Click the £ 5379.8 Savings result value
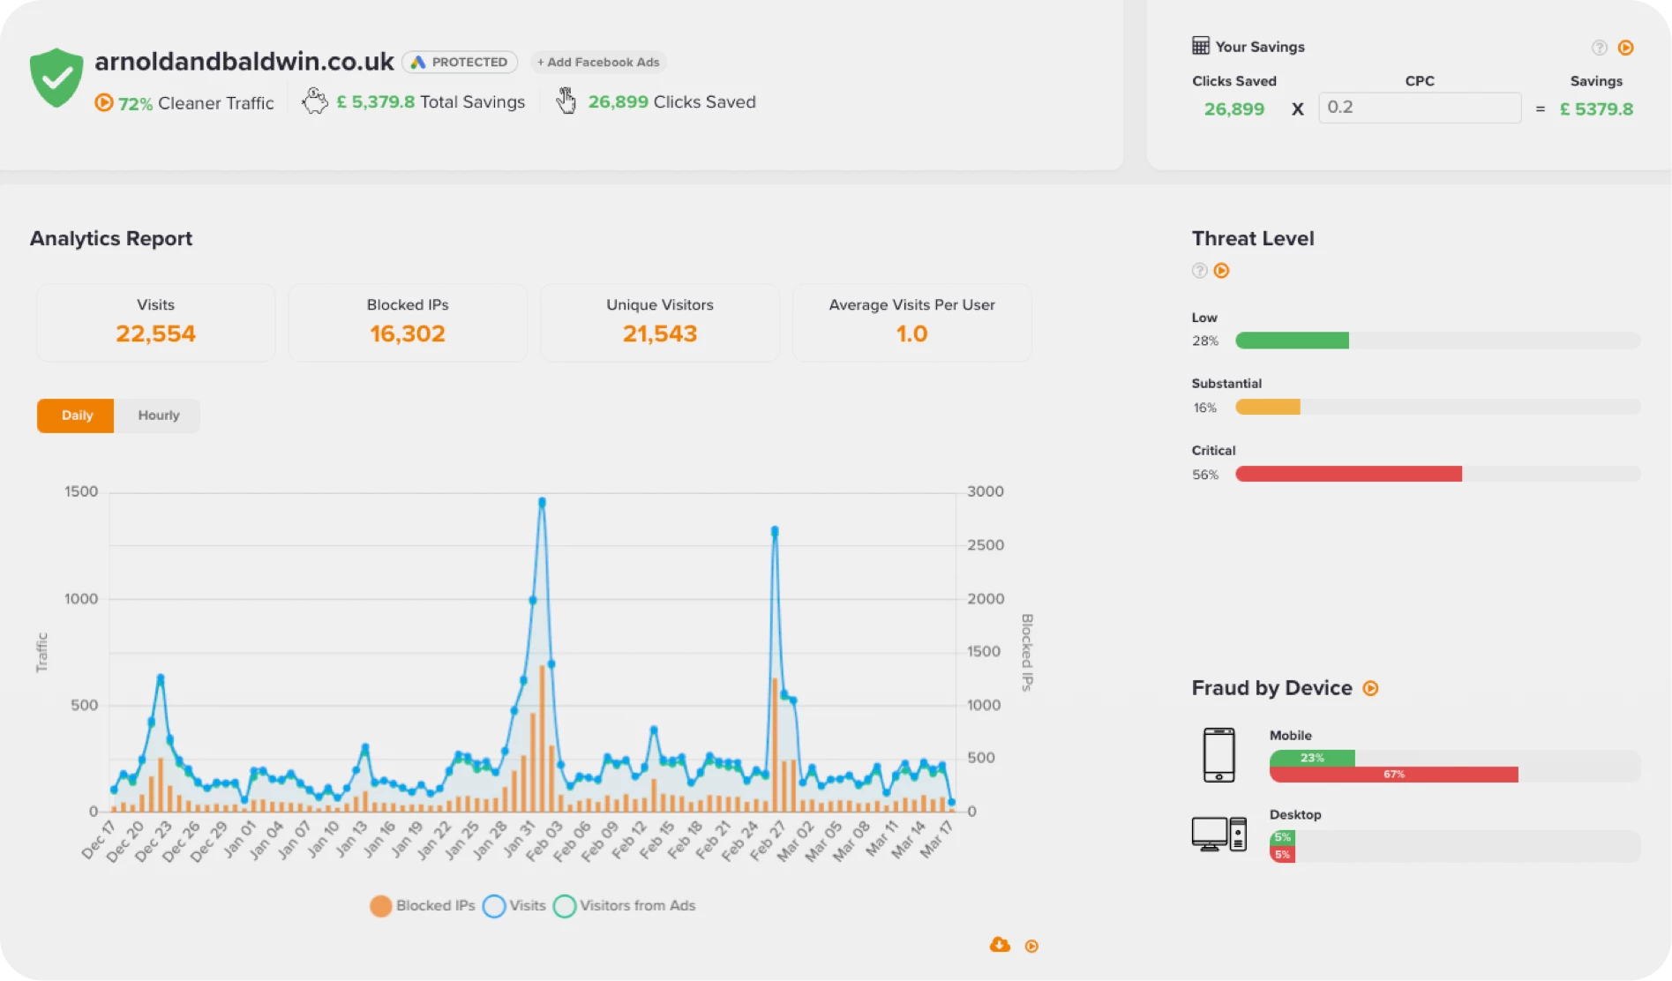This screenshot has width=1672, height=981. coord(1596,109)
